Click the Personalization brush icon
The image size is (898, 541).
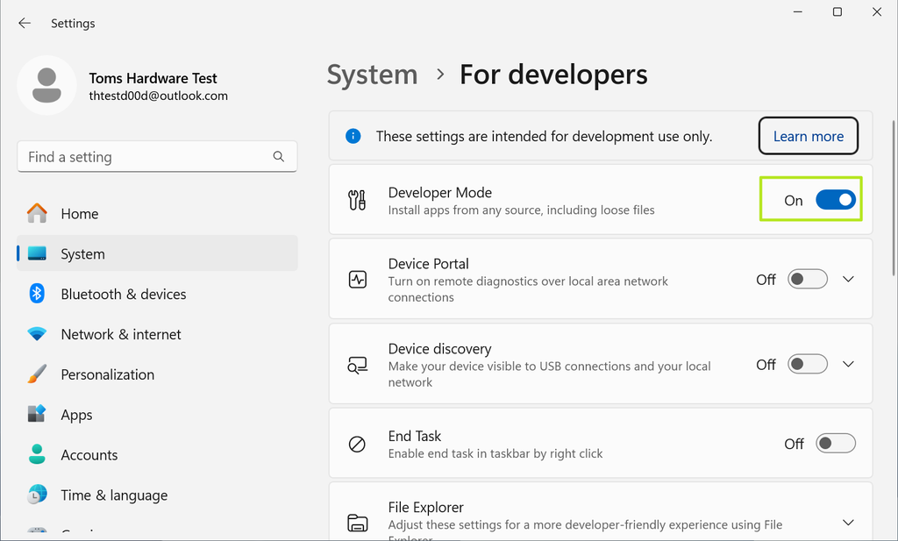[37, 374]
